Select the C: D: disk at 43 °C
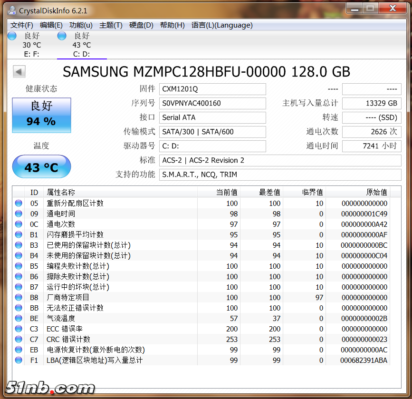The width and height of the screenshot is (412, 399). [x=82, y=45]
